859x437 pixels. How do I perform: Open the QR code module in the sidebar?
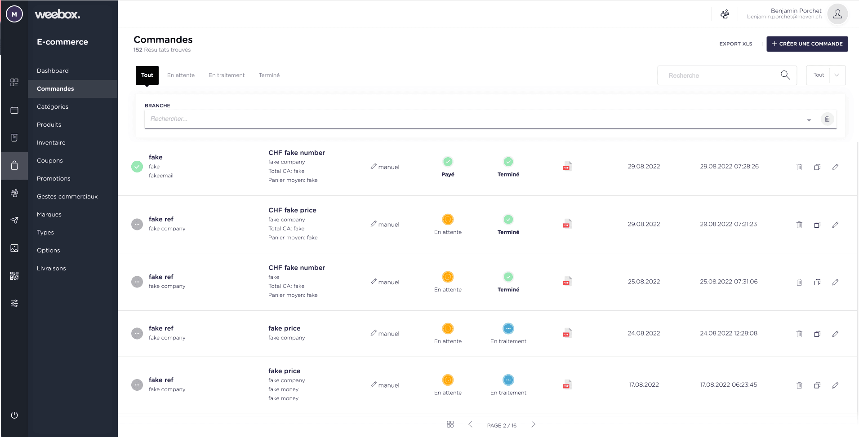click(14, 275)
